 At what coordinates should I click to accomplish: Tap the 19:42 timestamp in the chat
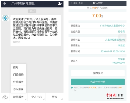click(x=32, y=11)
